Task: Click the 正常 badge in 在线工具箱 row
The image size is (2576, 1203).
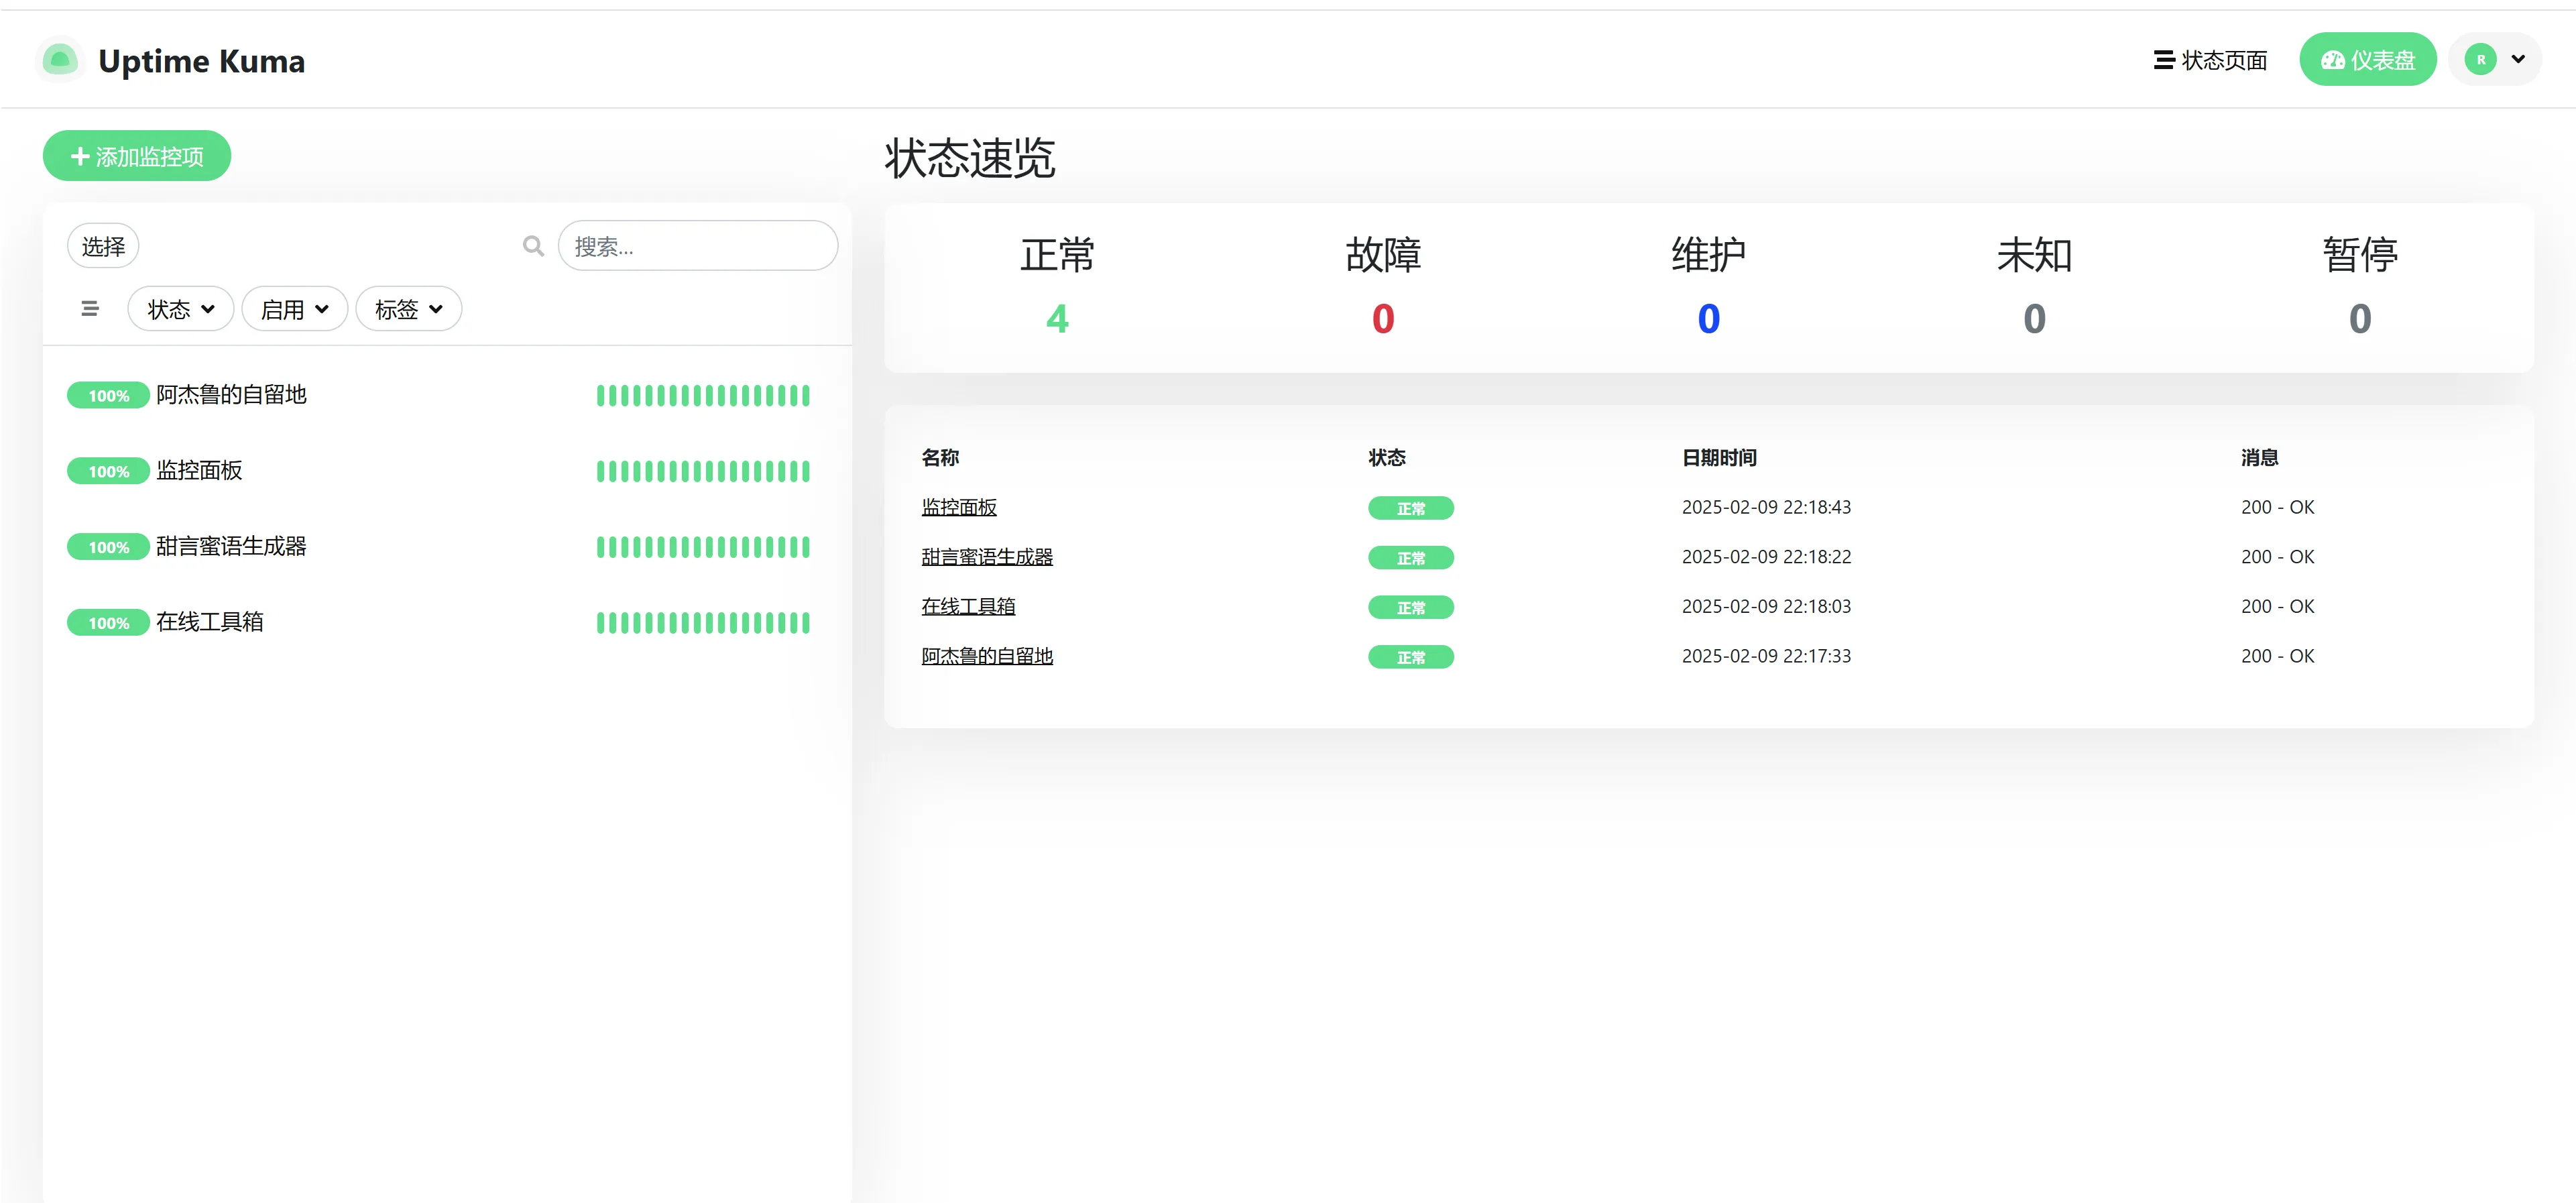Action: [x=1410, y=608]
